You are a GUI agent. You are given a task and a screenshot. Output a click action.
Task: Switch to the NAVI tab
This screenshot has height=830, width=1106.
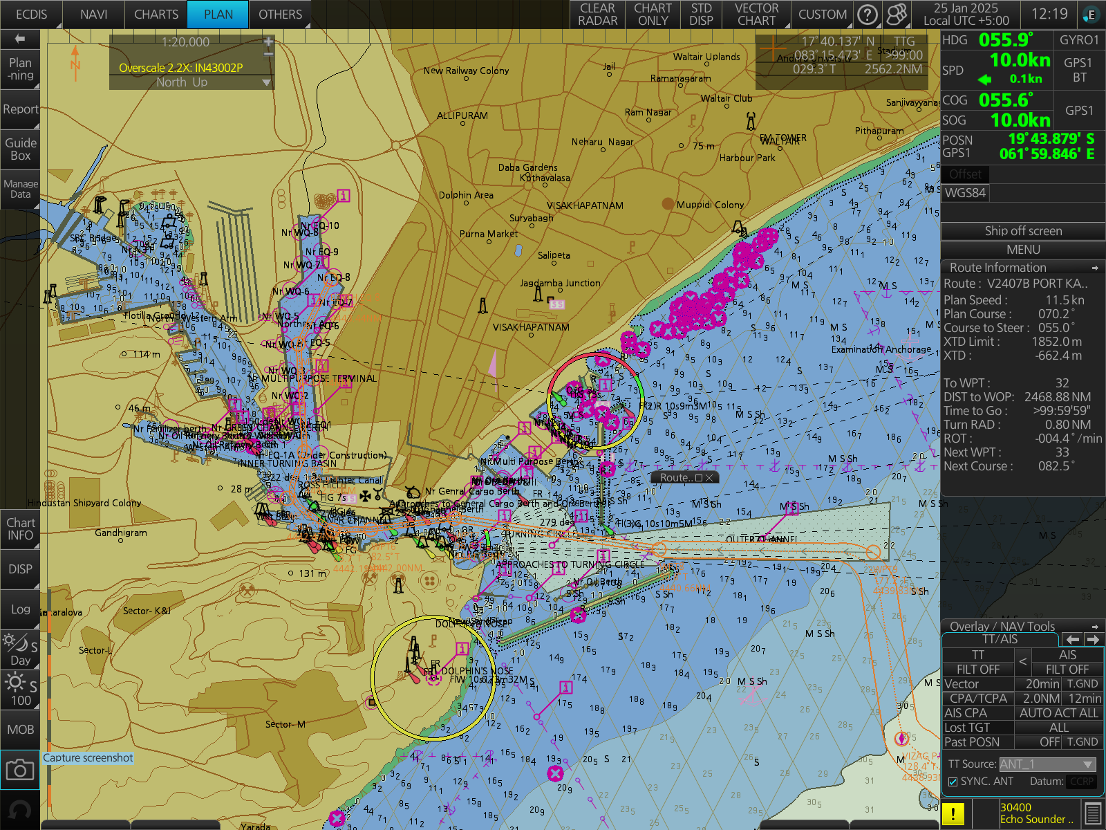coord(93,15)
